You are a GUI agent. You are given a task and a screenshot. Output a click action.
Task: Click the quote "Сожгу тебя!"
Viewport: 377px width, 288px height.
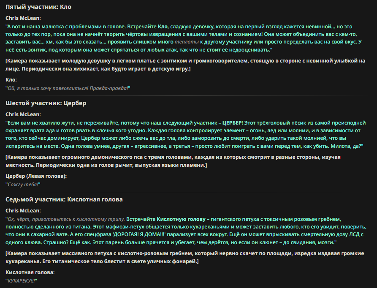click(23, 185)
